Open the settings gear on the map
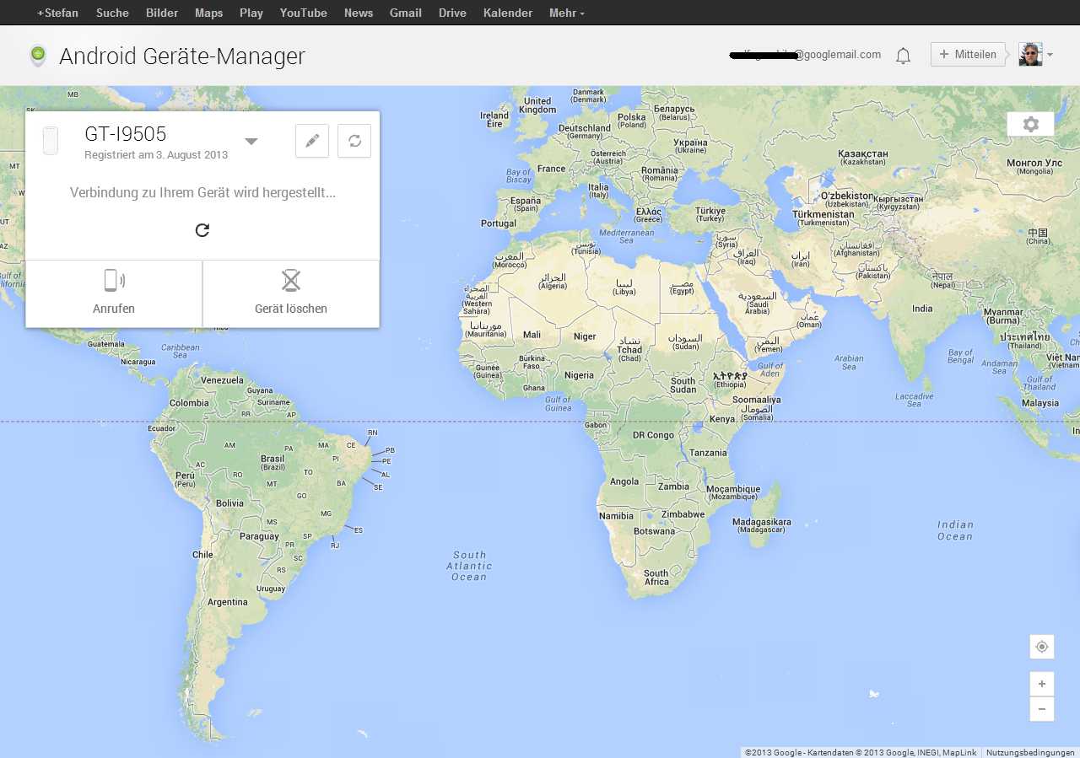Viewport: 1080px width, 758px height. tap(1030, 125)
